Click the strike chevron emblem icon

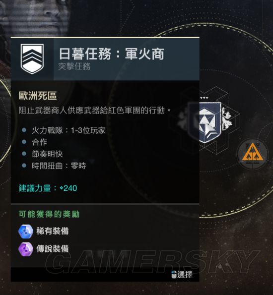tap(32, 59)
